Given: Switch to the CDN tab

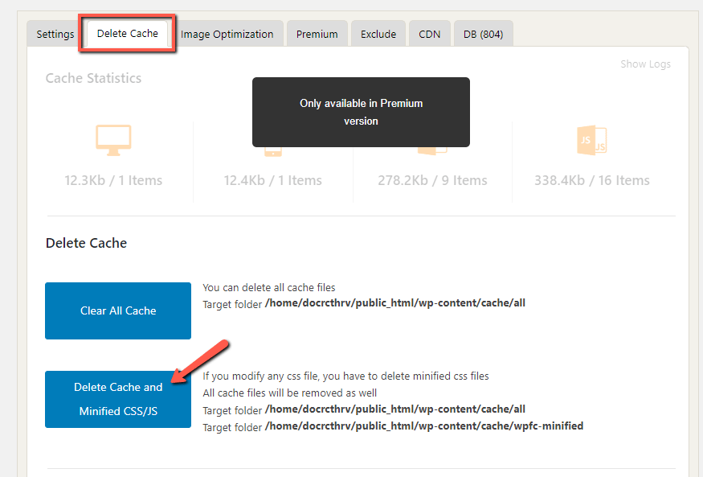Looking at the screenshot, I should coord(429,34).
